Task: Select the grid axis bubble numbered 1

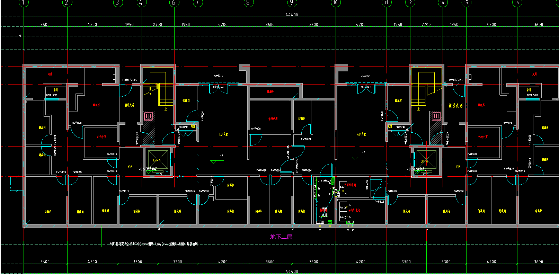Action: pyautogui.click(x=23, y=3)
